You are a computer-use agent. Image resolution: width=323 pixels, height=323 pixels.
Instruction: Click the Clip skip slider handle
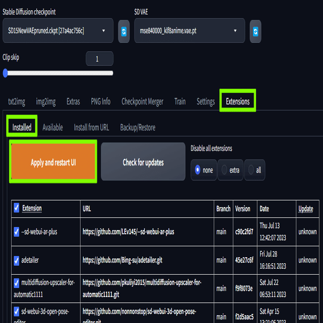coord(5,73)
